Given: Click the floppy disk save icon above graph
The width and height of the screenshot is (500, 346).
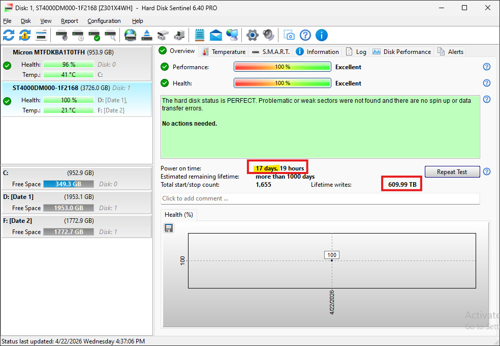Looking at the screenshot, I should pos(169,228).
